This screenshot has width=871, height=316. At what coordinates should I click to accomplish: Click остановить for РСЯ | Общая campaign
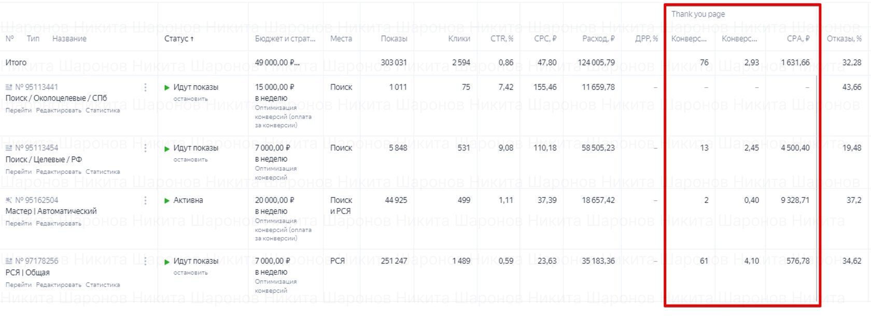[190, 272]
